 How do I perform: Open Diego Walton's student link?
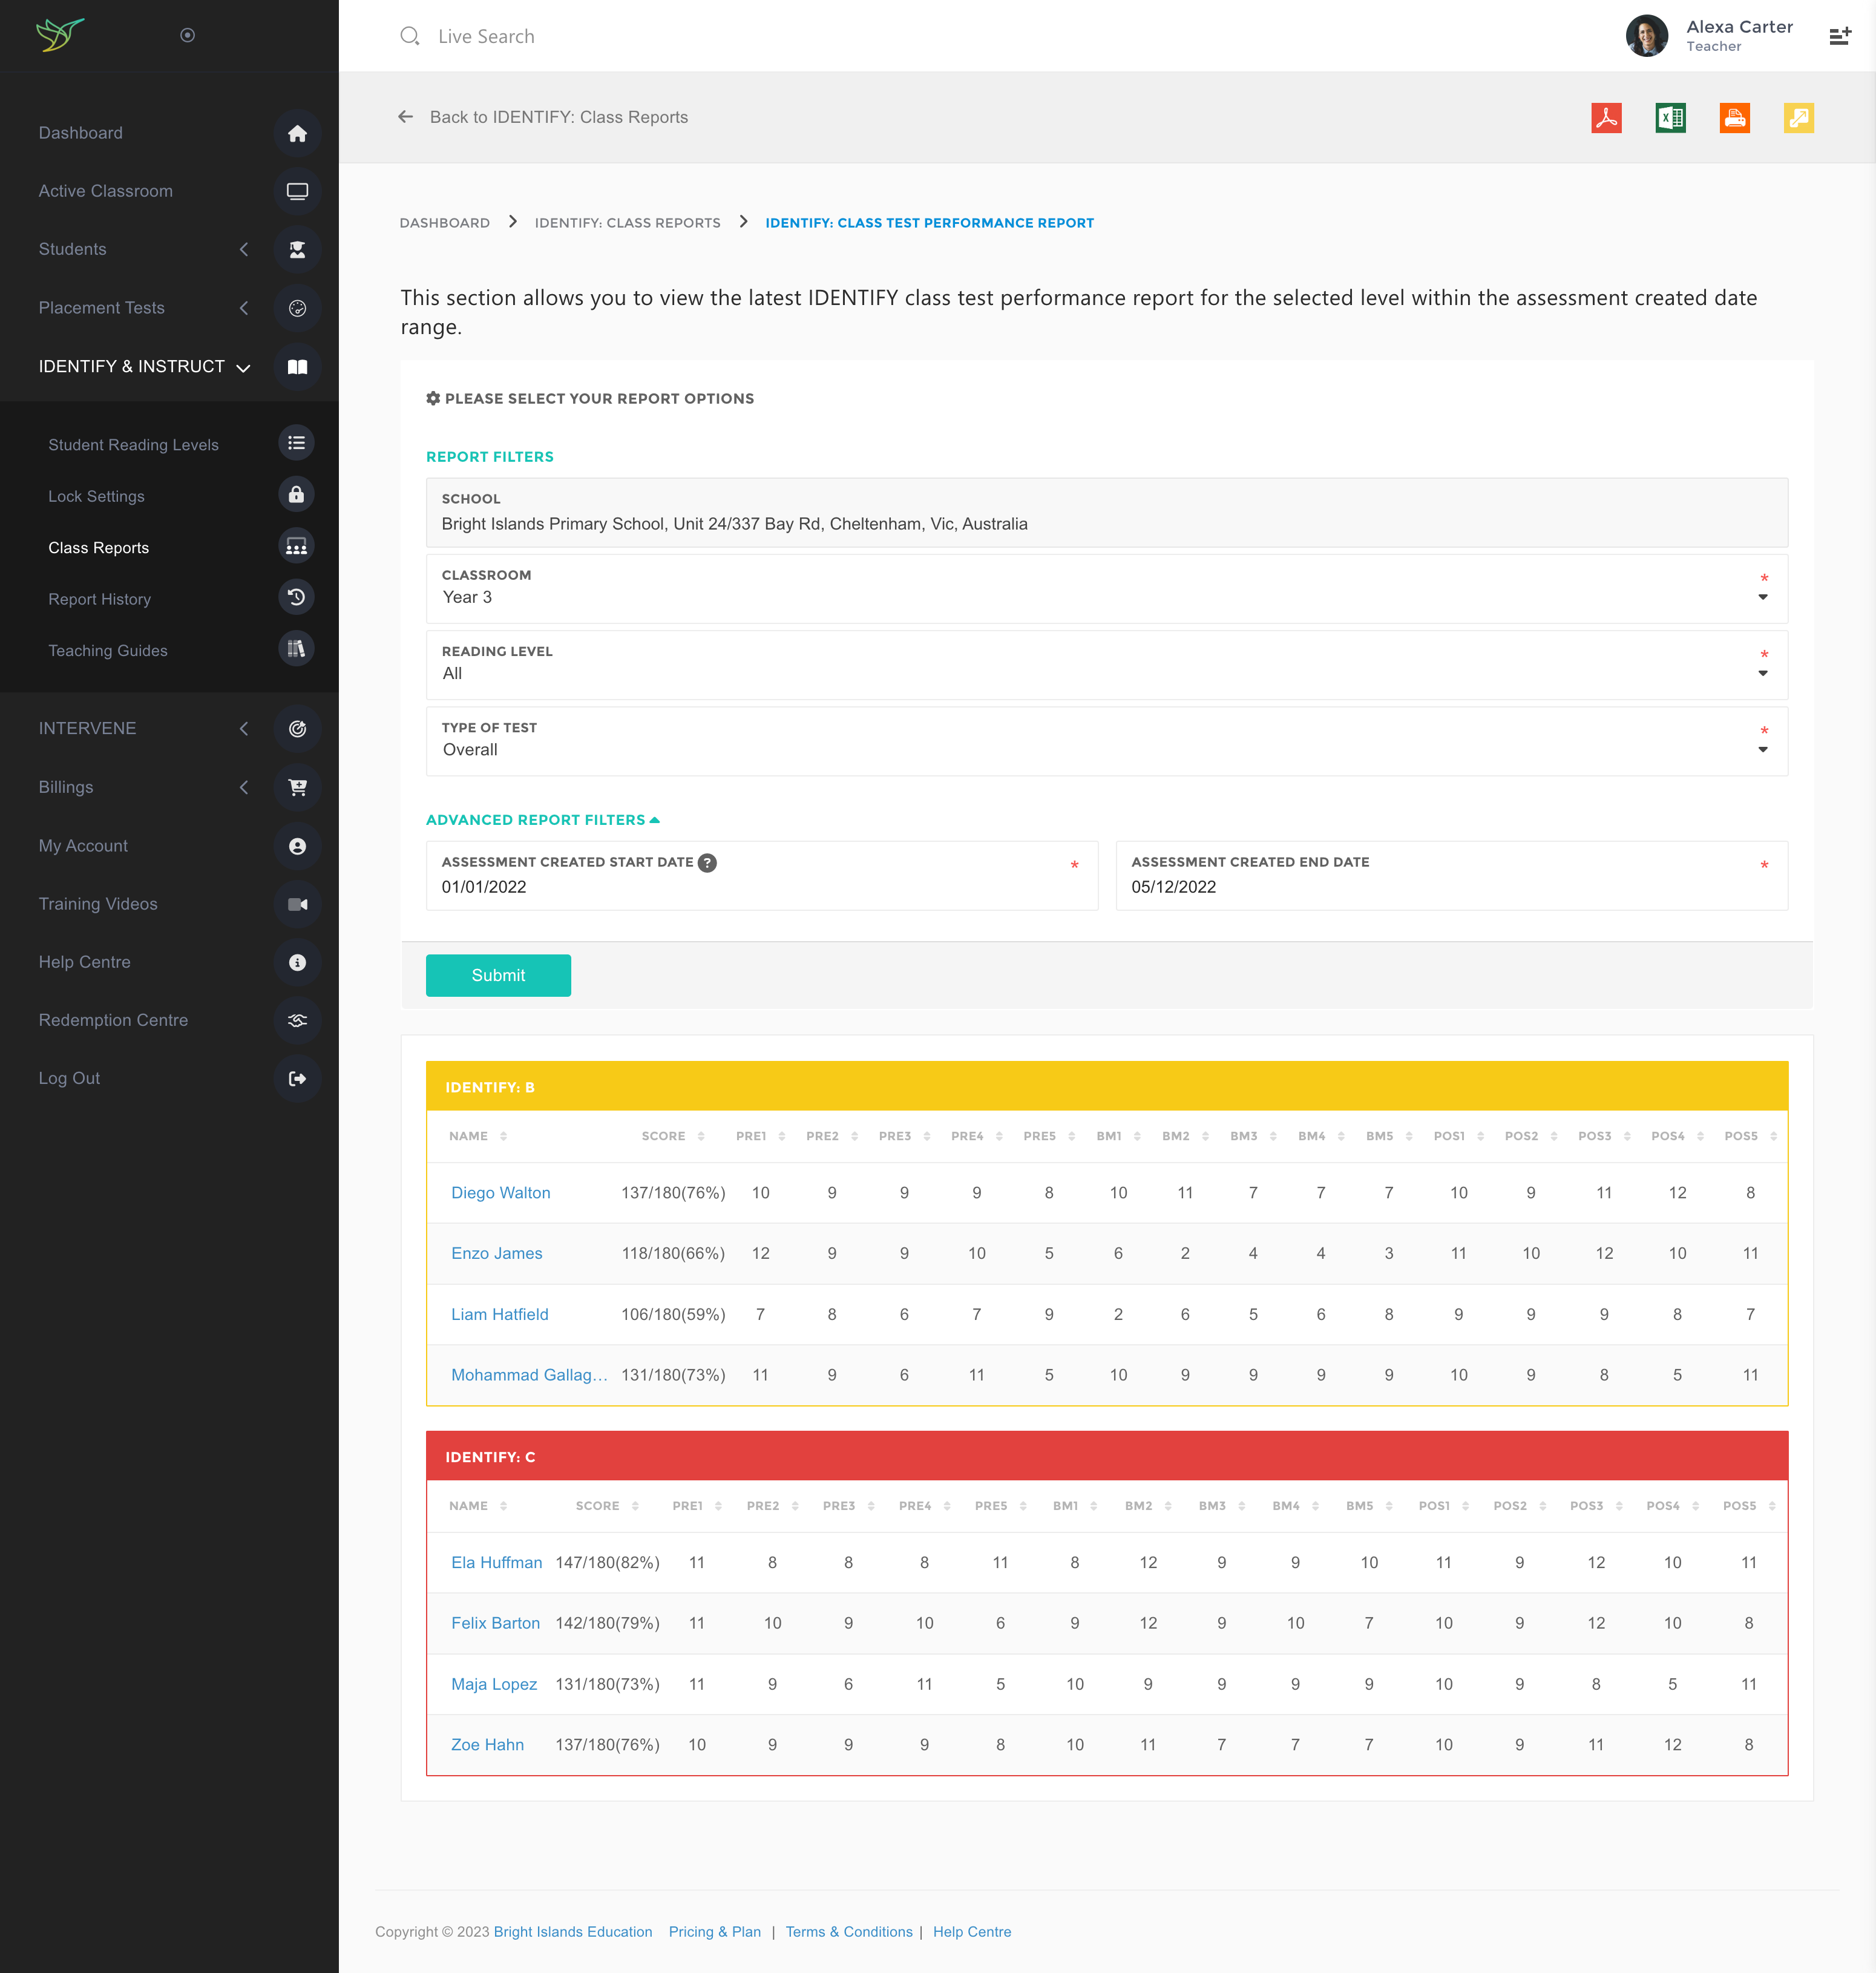click(500, 1193)
